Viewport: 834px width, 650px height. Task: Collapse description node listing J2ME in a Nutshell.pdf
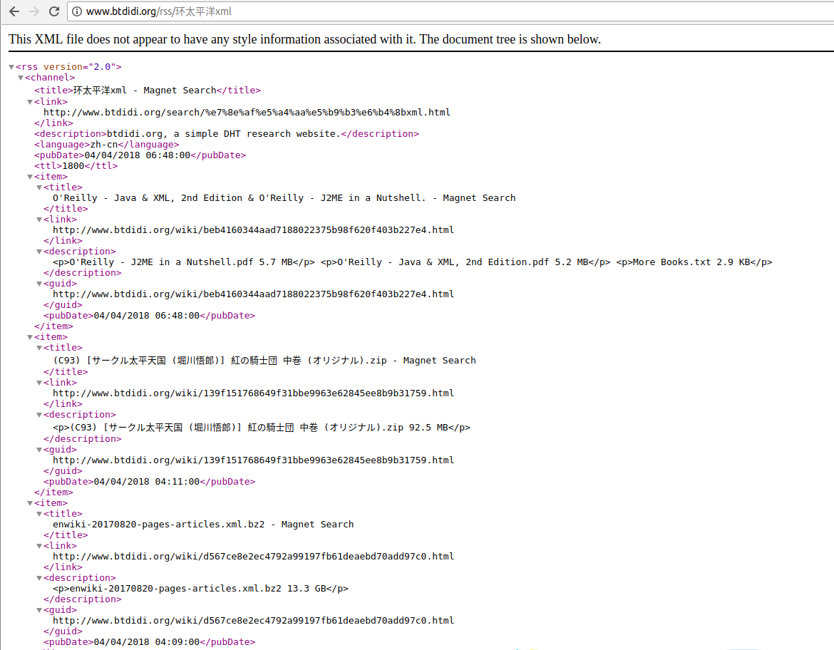[39, 252]
